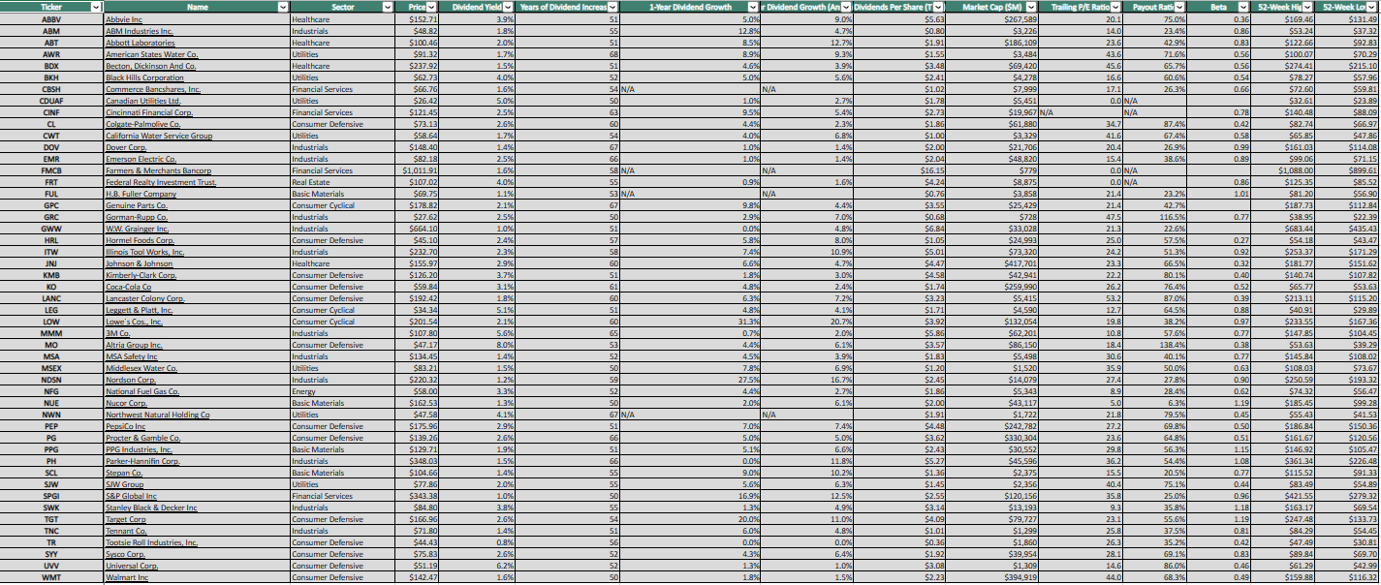Open the Dividend Yield filter dropdown
Viewport: 1381px width, 585px height.
tap(509, 7)
